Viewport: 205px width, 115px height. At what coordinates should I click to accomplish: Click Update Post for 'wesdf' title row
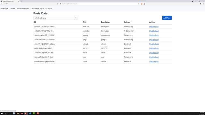click(154, 53)
